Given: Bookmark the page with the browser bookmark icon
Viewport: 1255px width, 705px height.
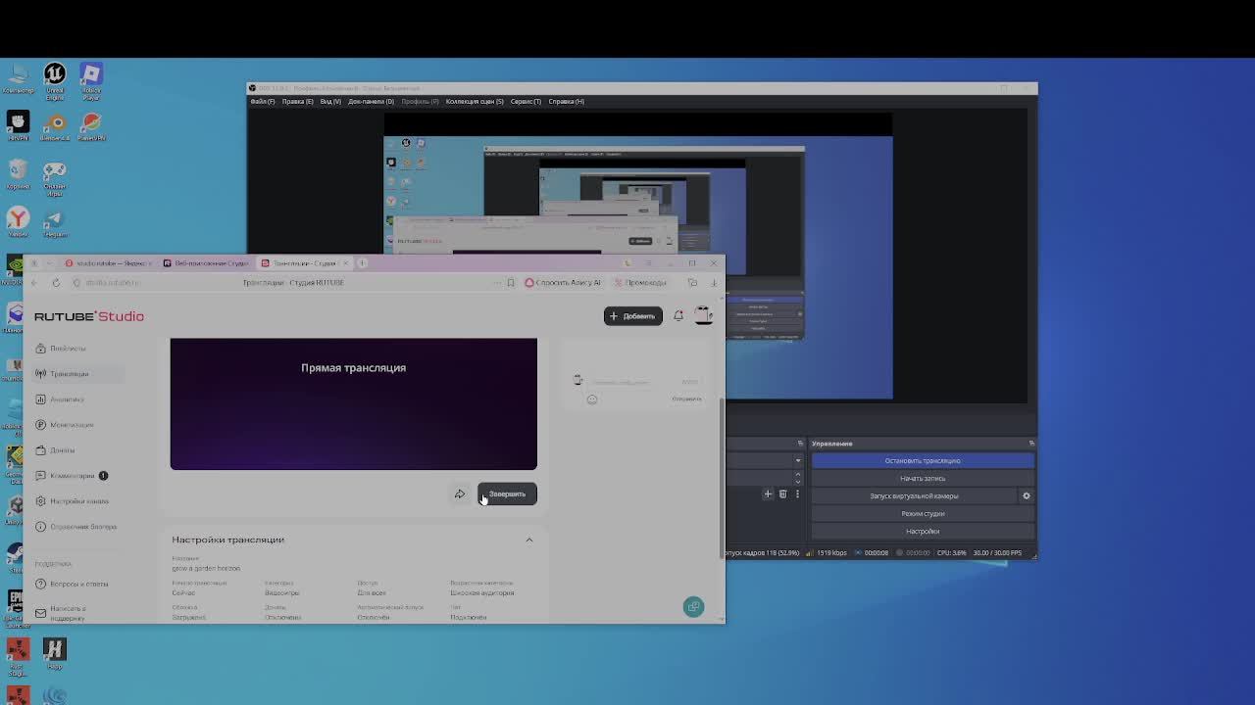Looking at the screenshot, I should [x=510, y=283].
